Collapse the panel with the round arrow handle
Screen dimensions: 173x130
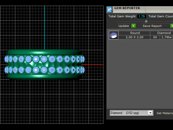(x=146, y=21)
